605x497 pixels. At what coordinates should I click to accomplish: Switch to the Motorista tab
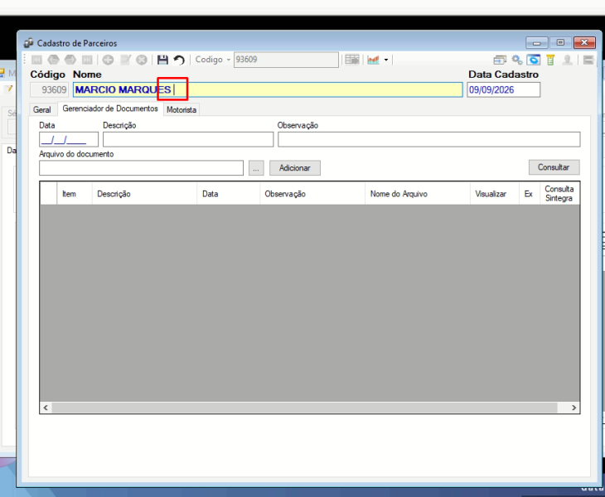pyautogui.click(x=181, y=109)
